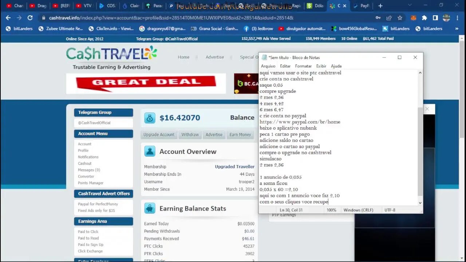Click the BC.Game banner ad
The height and width of the screenshot is (262, 466).
point(246,83)
